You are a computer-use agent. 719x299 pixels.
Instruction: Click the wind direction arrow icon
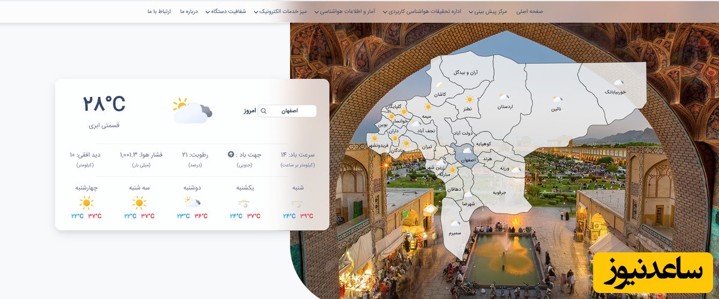(231, 154)
